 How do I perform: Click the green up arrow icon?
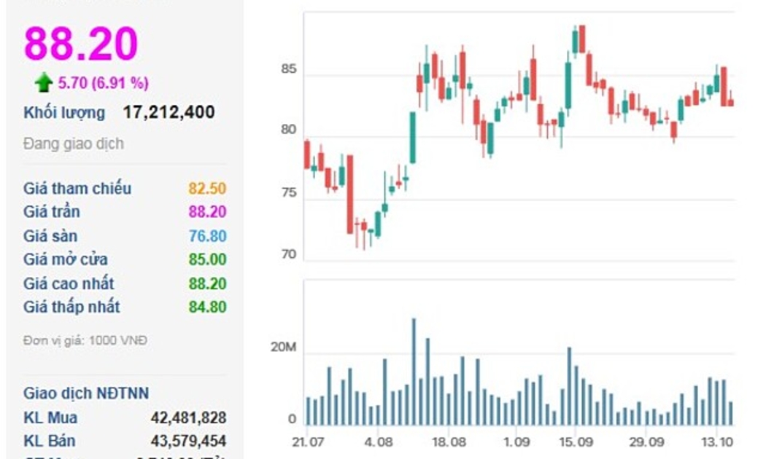[43, 83]
